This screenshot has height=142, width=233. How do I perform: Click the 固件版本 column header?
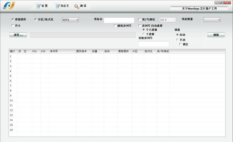83,51
